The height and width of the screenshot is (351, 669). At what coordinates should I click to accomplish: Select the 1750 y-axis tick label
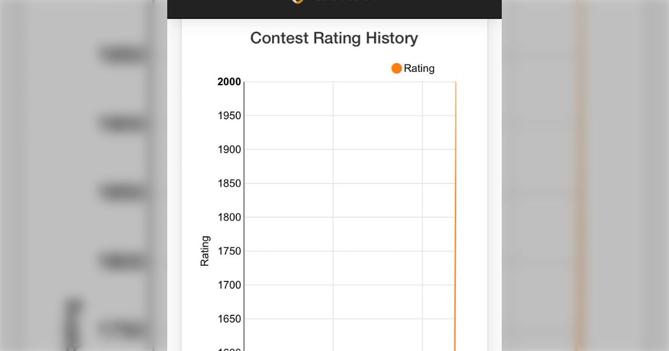pyautogui.click(x=229, y=251)
